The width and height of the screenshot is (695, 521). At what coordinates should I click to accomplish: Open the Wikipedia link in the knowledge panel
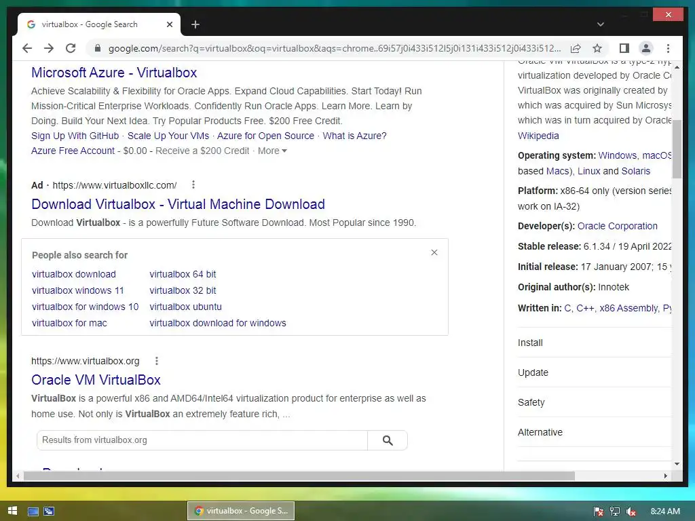pos(538,136)
